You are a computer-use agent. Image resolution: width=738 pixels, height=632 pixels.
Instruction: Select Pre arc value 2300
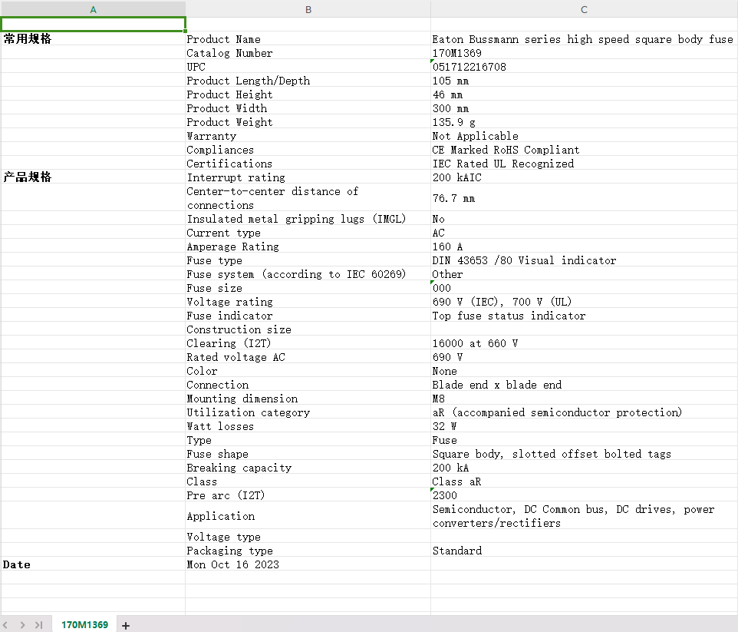tap(584, 495)
